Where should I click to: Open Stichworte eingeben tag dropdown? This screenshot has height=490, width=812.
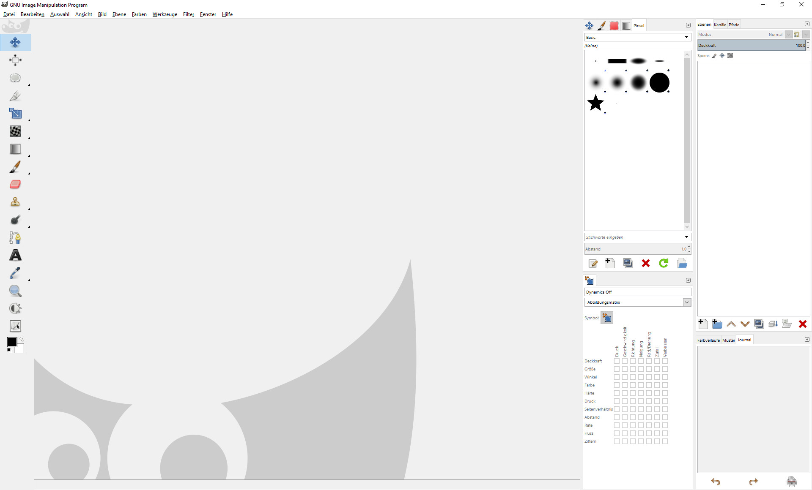[x=686, y=237]
